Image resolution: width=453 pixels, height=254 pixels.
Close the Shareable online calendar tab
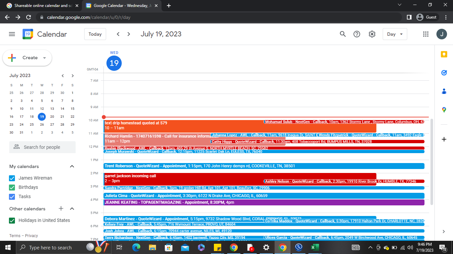[x=77, y=6]
